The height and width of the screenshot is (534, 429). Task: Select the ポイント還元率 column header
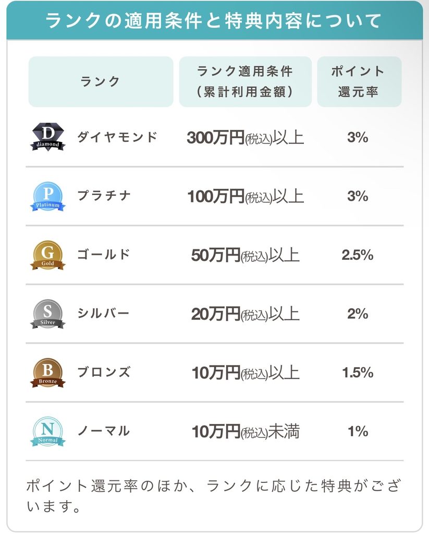point(359,82)
